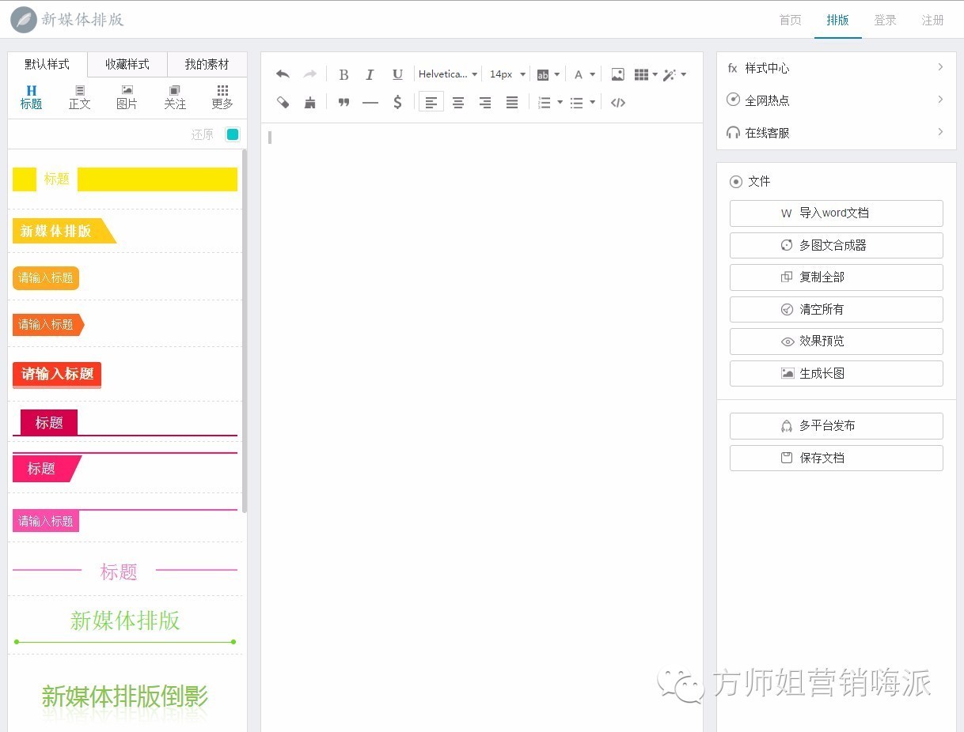
Task: Click the teal color swatch next to 还原
Action: [x=233, y=134]
